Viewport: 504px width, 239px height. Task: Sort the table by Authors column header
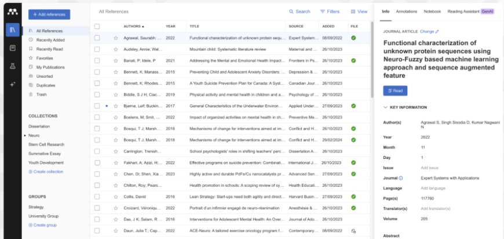pos(134,26)
